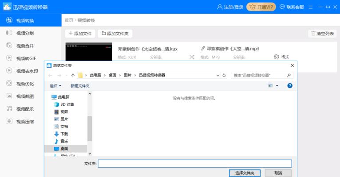The image size is (340, 177).
Task: Click the video thumbnail preview
Action: 89,52
